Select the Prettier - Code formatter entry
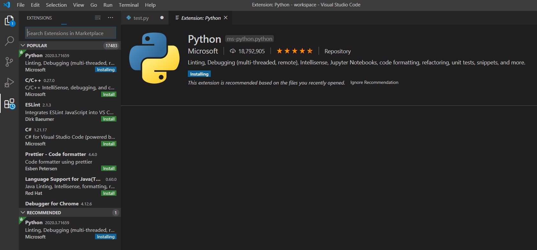This screenshot has height=250, width=537. click(70, 161)
